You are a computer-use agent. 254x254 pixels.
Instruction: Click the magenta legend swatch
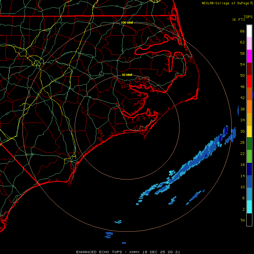(x=249, y=56)
